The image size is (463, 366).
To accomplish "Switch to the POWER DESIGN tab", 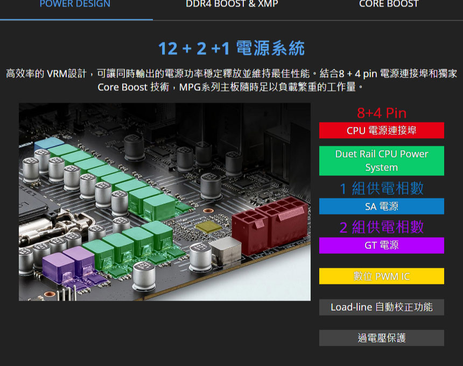I will [75, 4].
